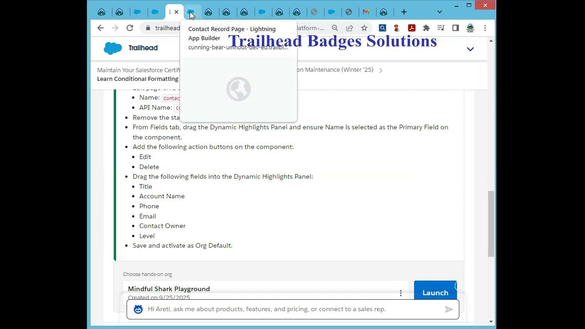Image resolution: width=585 pixels, height=329 pixels.
Task: Click the breadcrumb right chevron after Winter '25
Action: tap(381, 70)
